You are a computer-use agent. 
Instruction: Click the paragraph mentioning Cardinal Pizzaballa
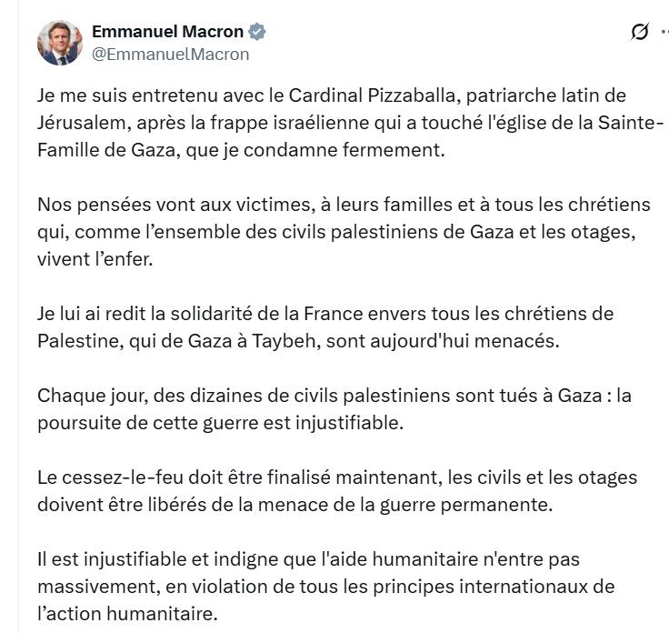[350, 123]
